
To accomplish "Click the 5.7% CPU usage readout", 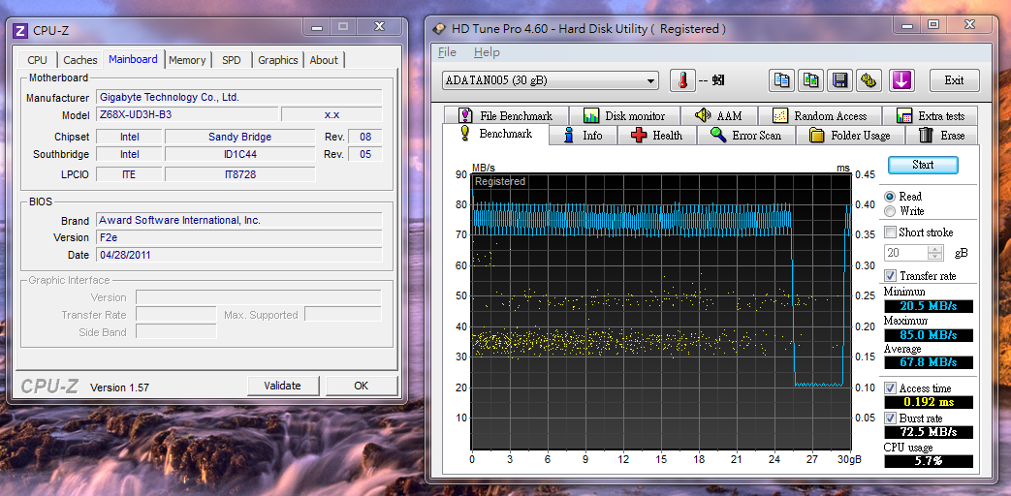I will (929, 461).
